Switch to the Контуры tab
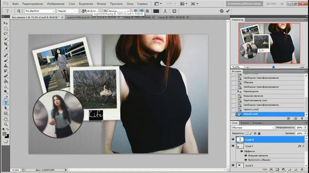The height and width of the screenshot is (173, 309). (257, 123)
